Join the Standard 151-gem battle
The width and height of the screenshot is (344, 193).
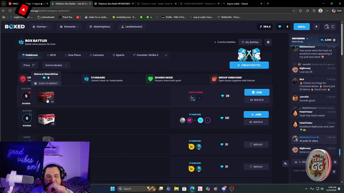pos(256,114)
